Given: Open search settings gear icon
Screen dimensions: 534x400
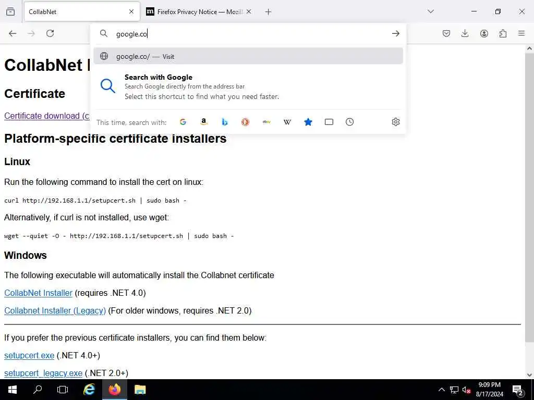Looking at the screenshot, I should click(395, 122).
